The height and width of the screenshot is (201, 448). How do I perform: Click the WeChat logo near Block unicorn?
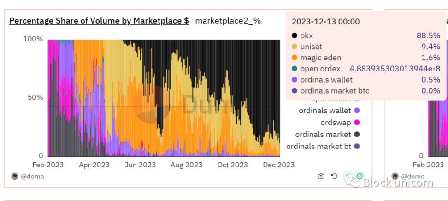click(x=353, y=182)
